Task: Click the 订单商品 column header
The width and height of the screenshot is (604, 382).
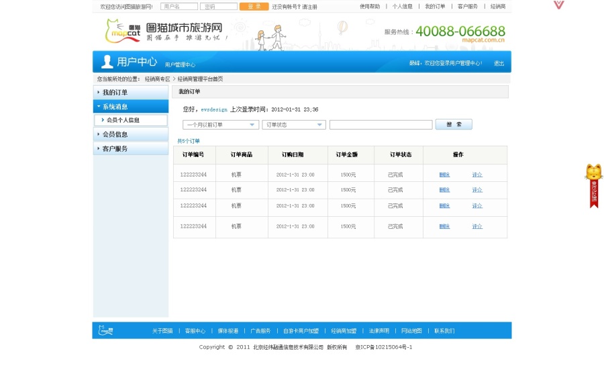Action: click(242, 154)
